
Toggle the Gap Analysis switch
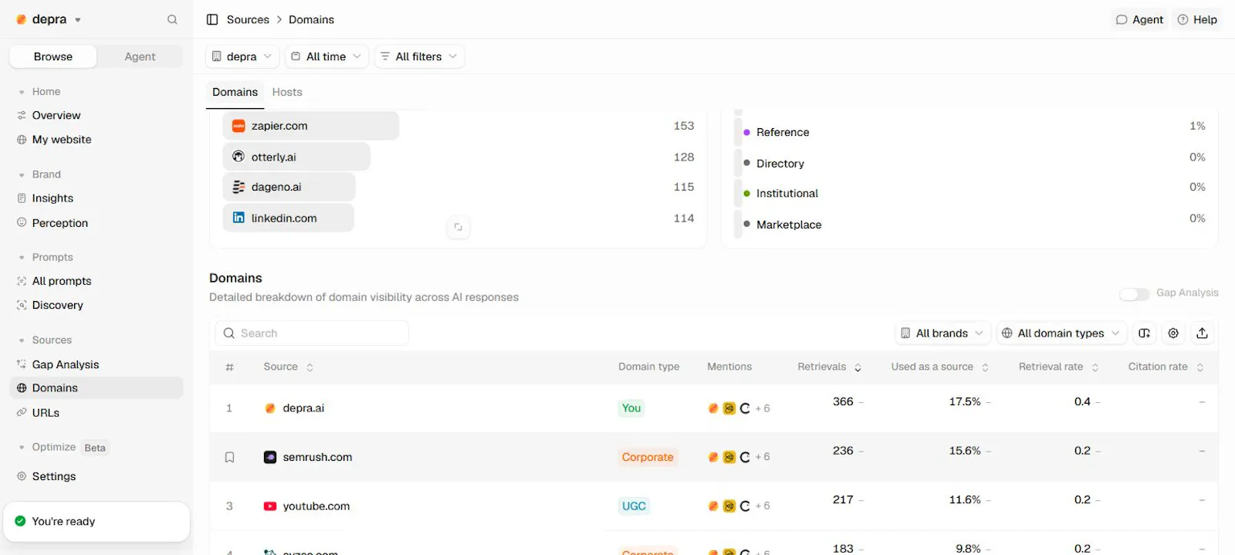[x=1134, y=293]
